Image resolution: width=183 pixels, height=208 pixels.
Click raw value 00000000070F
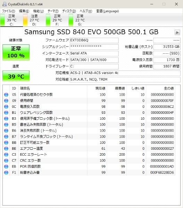coord(162,101)
